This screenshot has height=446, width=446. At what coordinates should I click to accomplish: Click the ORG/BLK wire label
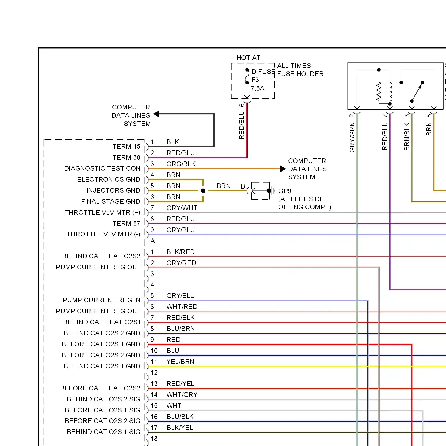(x=181, y=164)
